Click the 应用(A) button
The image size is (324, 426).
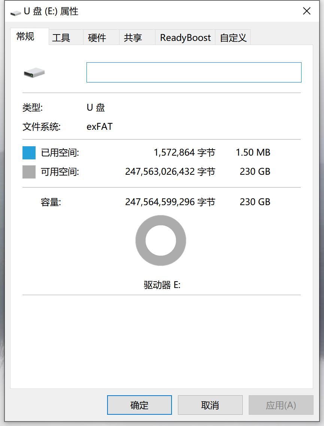[x=281, y=405]
